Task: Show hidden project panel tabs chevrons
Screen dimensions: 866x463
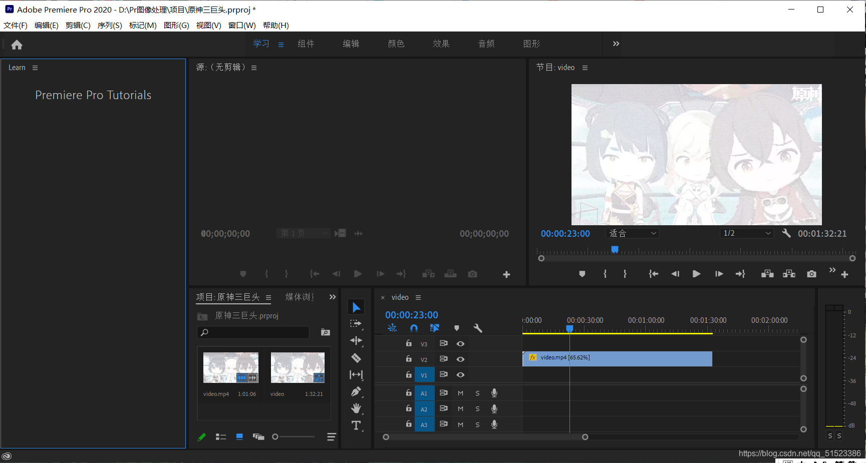Action: (x=333, y=297)
